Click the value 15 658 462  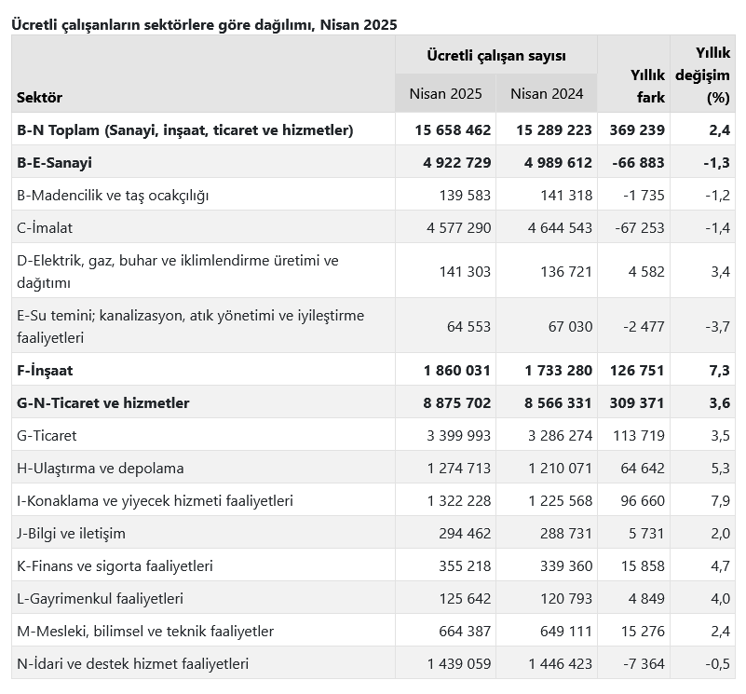(453, 129)
